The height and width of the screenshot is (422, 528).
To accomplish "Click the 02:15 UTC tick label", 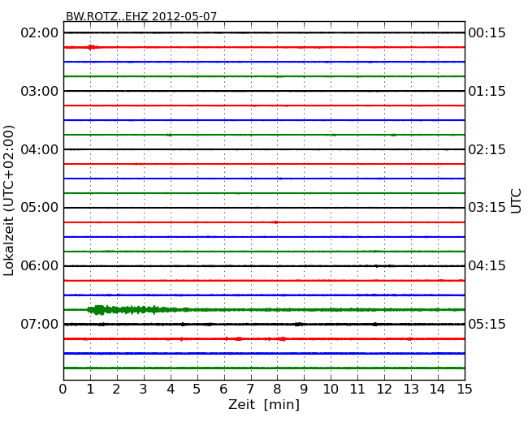I will [x=487, y=149].
